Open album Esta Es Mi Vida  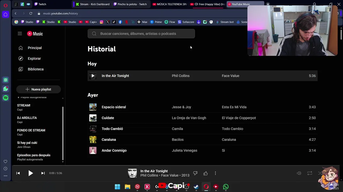click(234, 107)
